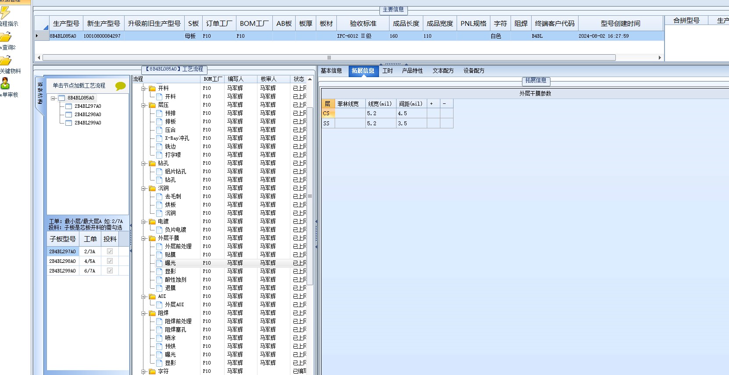Open the 关键物料 folder icon
Screen dimensions: 729x375
click(5, 61)
